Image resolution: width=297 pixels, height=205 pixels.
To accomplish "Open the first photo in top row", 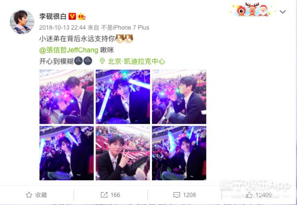I will coord(66,97).
